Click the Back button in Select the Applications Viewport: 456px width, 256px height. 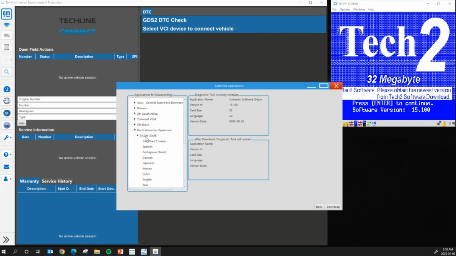(x=319, y=207)
